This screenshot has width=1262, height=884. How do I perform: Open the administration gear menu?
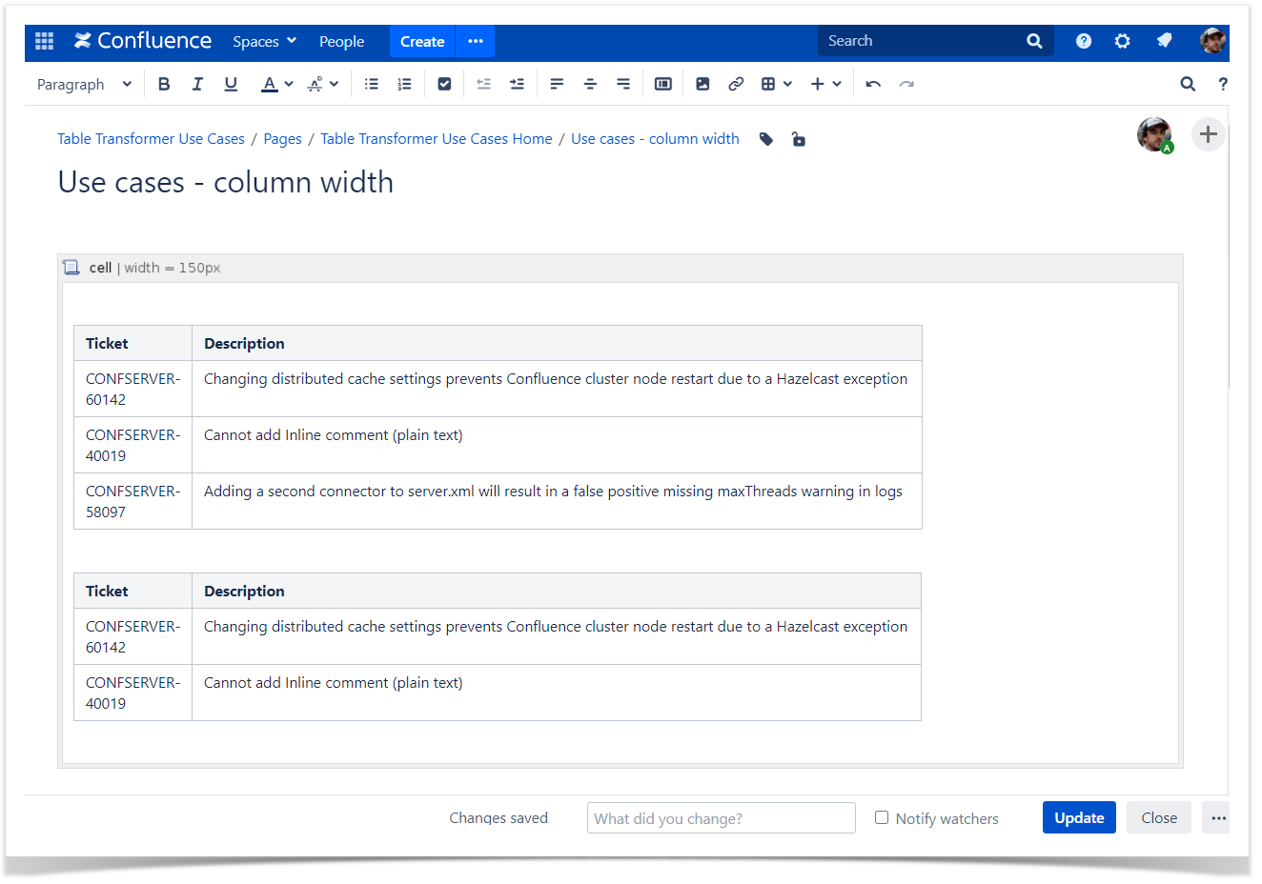coord(1123,41)
